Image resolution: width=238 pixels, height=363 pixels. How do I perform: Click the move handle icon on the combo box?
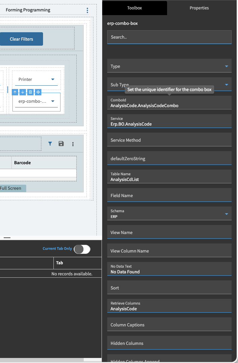(38, 92)
